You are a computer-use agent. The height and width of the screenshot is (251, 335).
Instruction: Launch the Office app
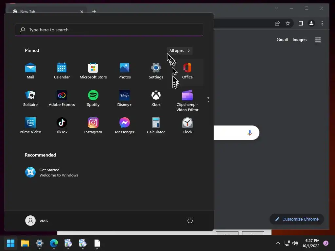187,71
